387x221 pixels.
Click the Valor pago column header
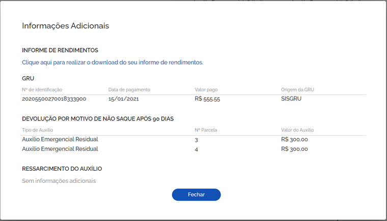pyautogui.click(x=206, y=90)
